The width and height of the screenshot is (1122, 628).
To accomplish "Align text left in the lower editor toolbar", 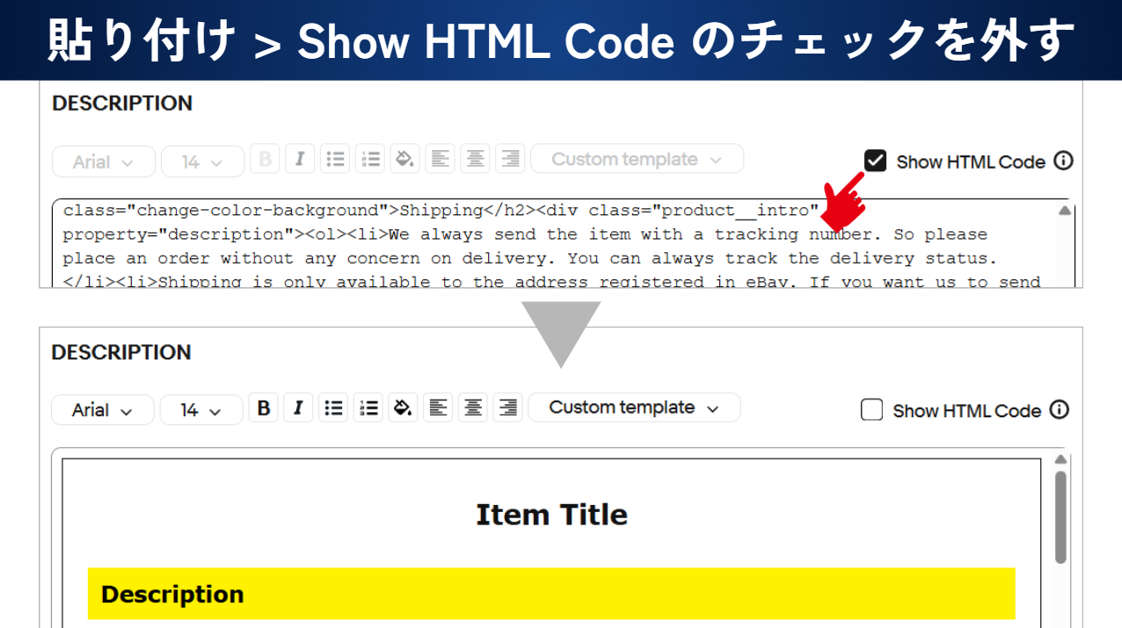I will click(438, 408).
